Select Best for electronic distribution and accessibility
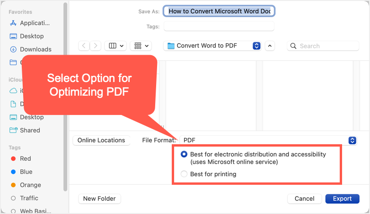This screenshot has width=370, height=214. click(184, 154)
